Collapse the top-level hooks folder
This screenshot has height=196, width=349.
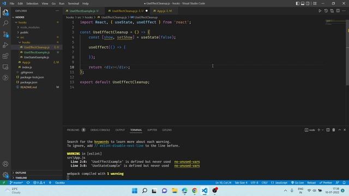(x=37, y=22)
